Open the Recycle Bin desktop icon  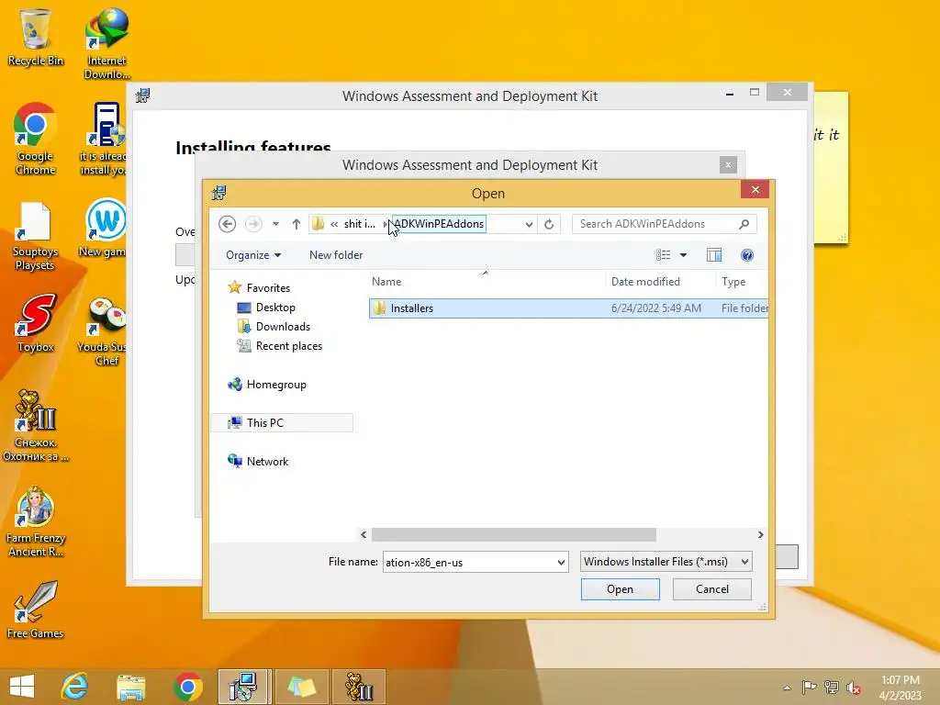coord(36,37)
